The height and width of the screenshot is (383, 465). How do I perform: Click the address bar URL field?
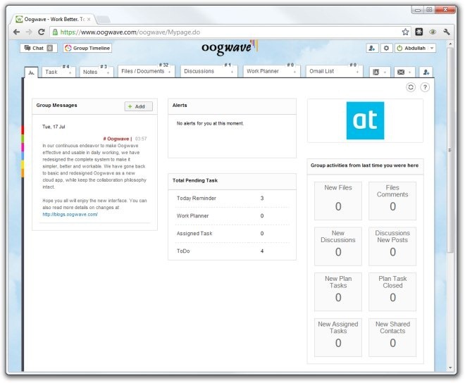(x=228, y=32)
